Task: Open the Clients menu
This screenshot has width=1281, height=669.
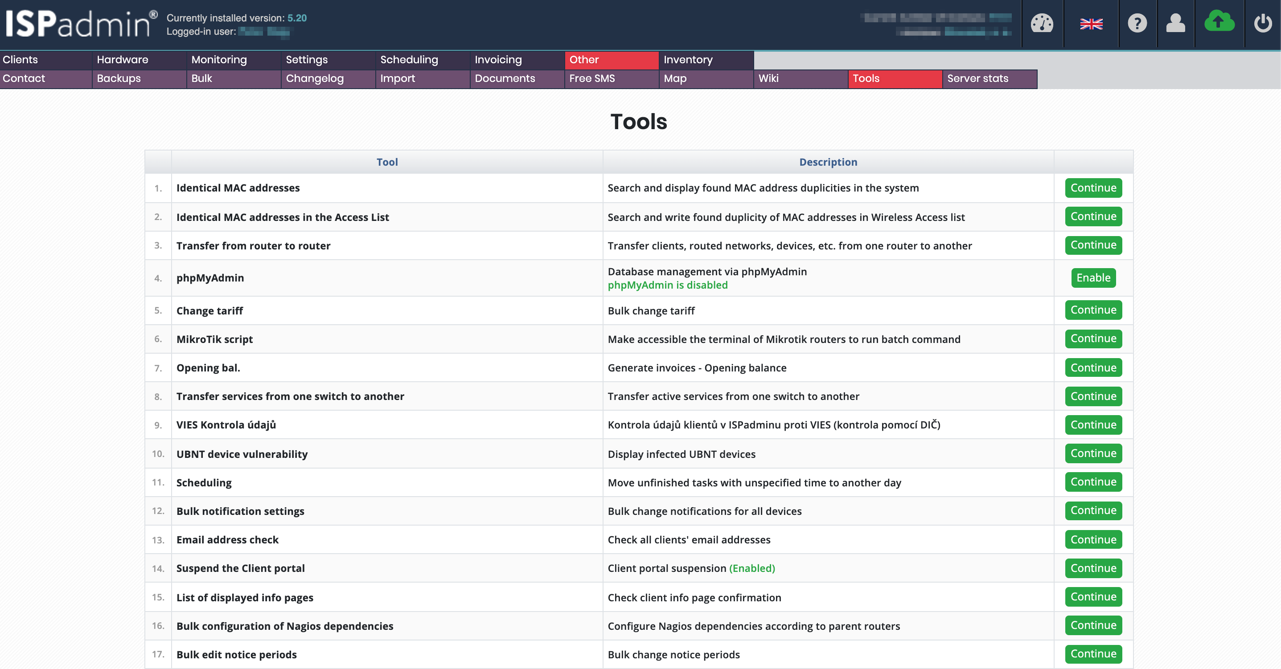Action: pyautogui.click(x=46, y=60)
